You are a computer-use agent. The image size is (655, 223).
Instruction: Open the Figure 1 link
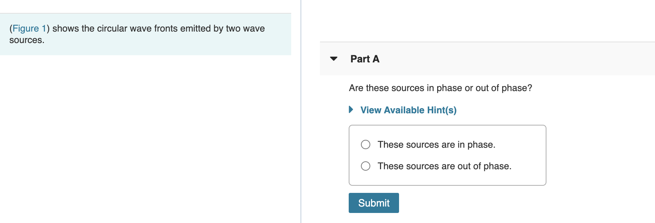coord(29,28)
